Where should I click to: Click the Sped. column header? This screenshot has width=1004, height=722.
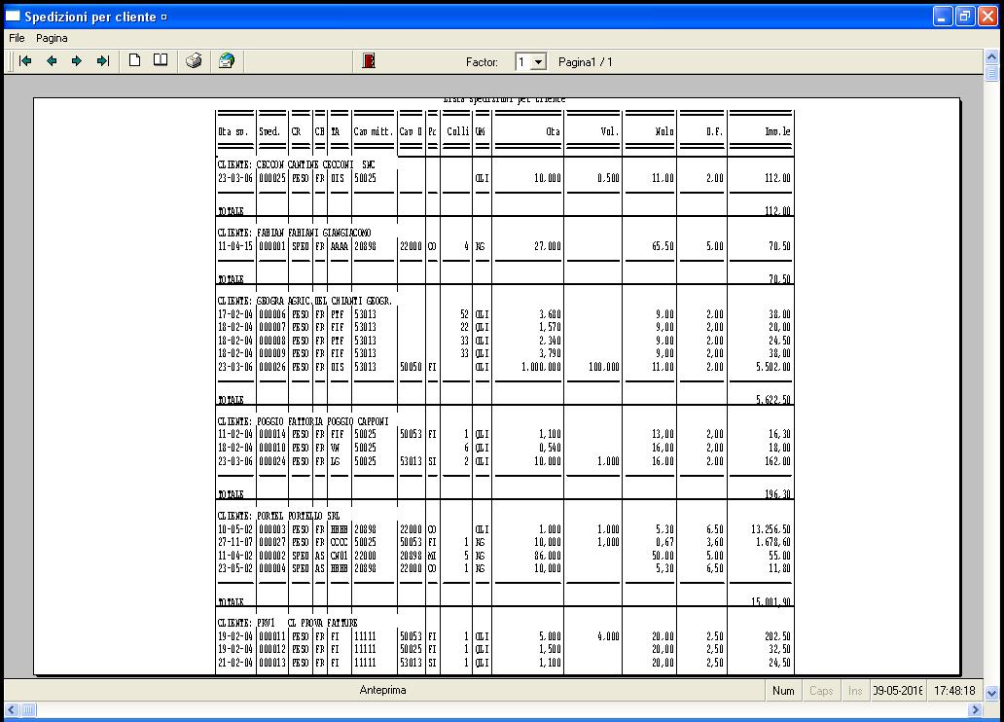tap(269, 131)
